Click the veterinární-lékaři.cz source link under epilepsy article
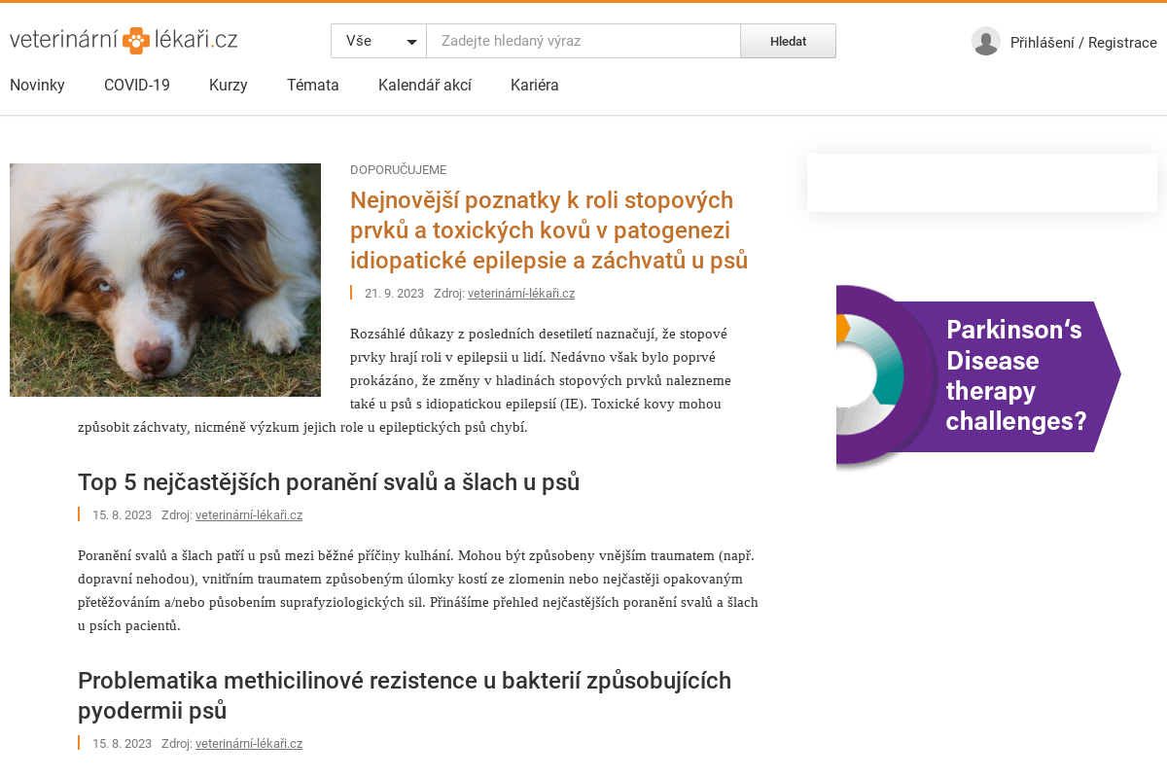1167x778 pixels. (x=521, y=293)
